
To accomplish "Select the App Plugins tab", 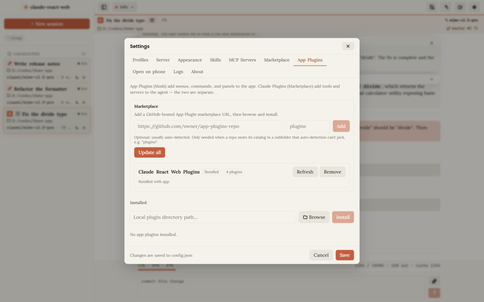I will pos(310,60).
